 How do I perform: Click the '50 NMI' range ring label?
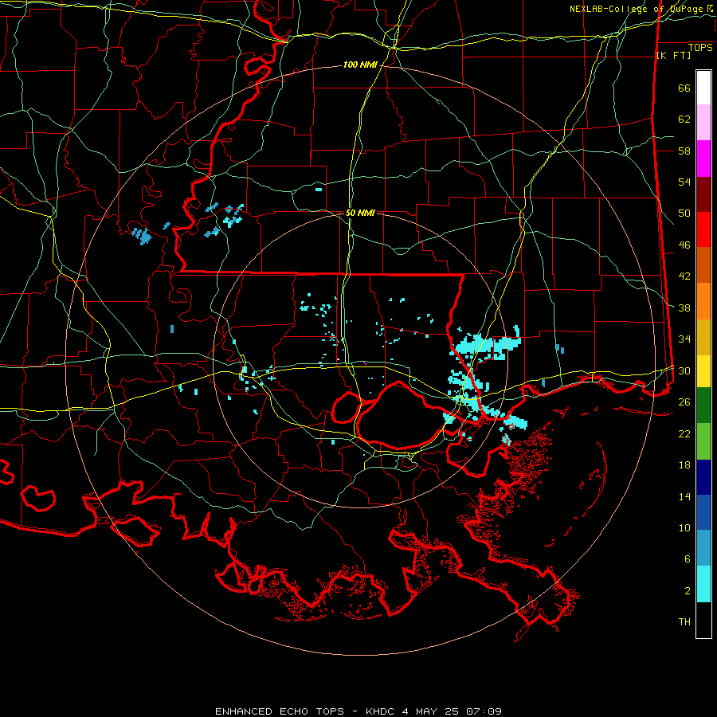(x=360, y=213)
